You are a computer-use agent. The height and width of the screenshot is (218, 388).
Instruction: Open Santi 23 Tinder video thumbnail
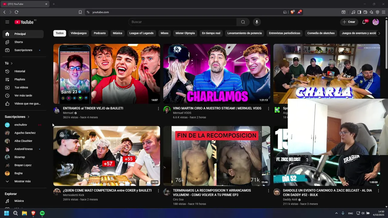[107, 74]
